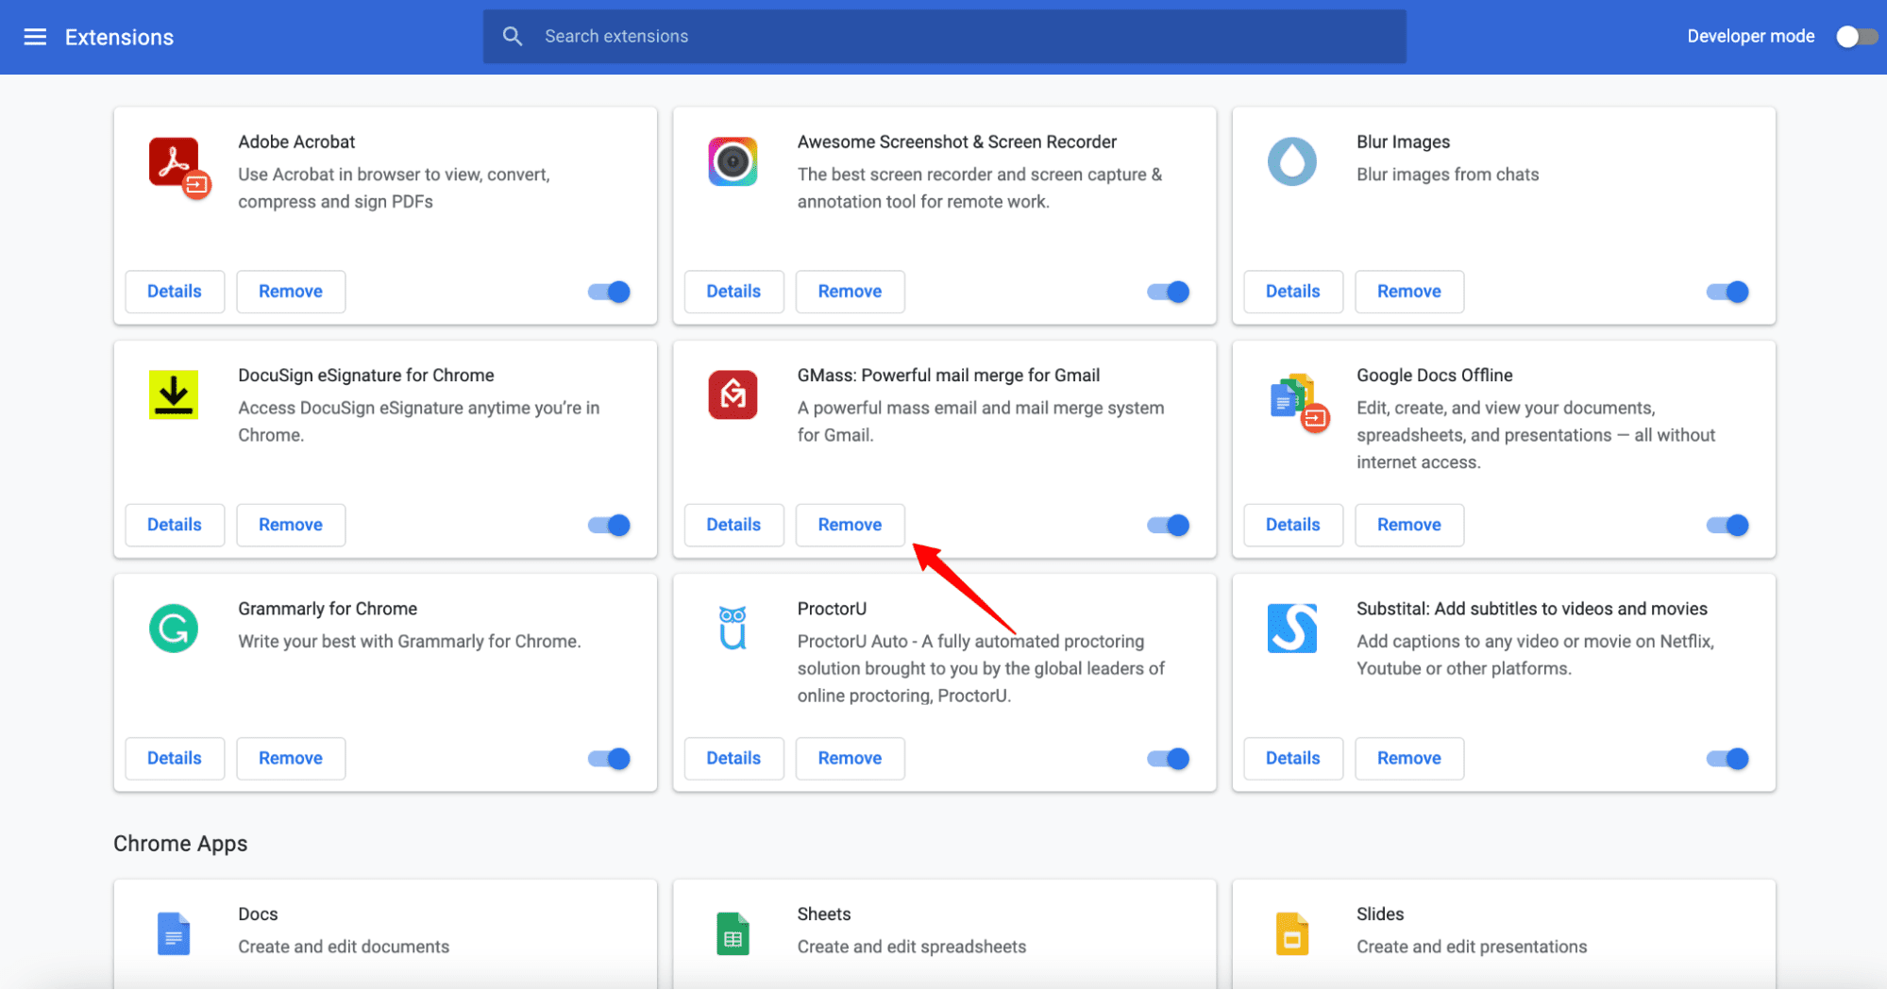
Task: Click the Awesome Screenshot camera icon
Action: [x=733, y=161]
